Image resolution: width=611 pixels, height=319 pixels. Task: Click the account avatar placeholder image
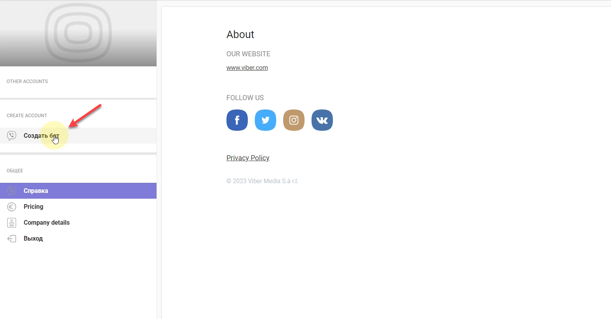78,33
